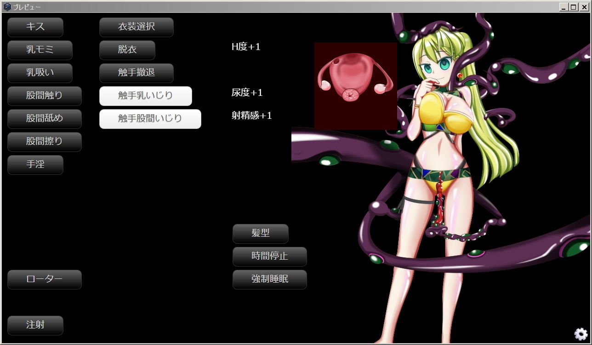Viewport: 592px width, 345px height.
Task: Maximize the プレビュー window
Action: tap(573, 7)
